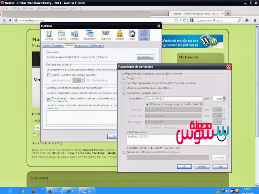Close the first browser tab
This screenshot has height=194, width=259.
[166, 13]
